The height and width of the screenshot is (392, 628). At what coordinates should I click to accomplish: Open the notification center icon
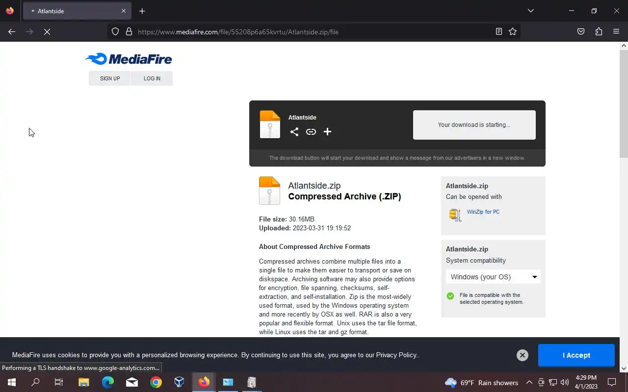click(x=612, y=382)
